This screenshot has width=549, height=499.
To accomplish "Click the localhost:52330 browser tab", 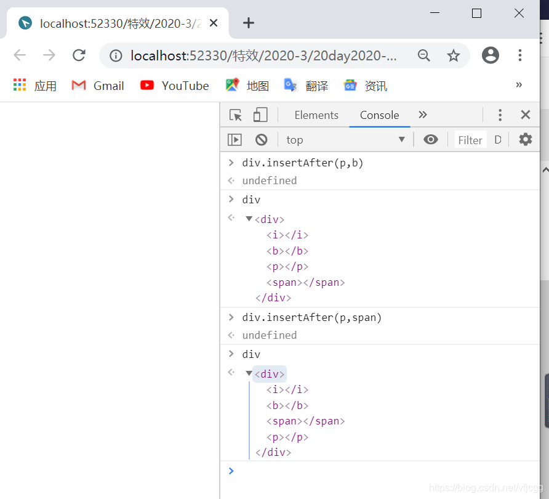I will coord(118,23).
